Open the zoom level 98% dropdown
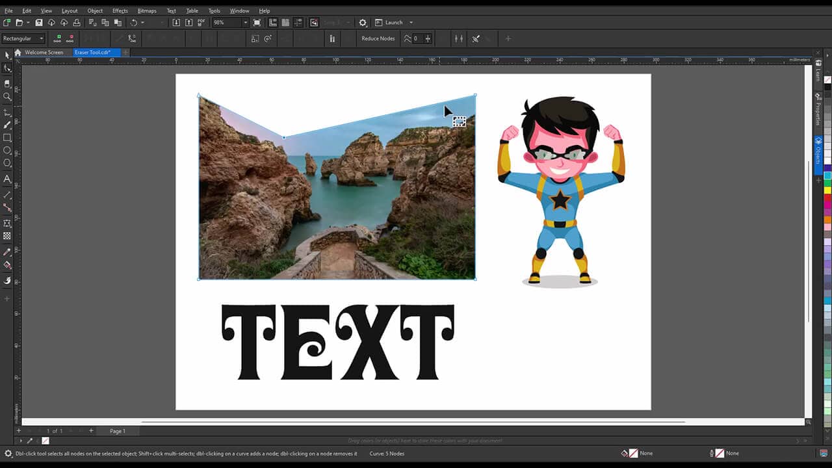832x468 pixels. 246,23
